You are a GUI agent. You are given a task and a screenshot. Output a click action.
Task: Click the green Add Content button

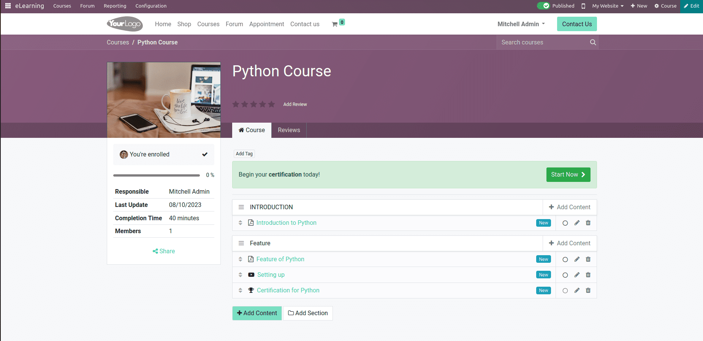[x=257, y=313]
